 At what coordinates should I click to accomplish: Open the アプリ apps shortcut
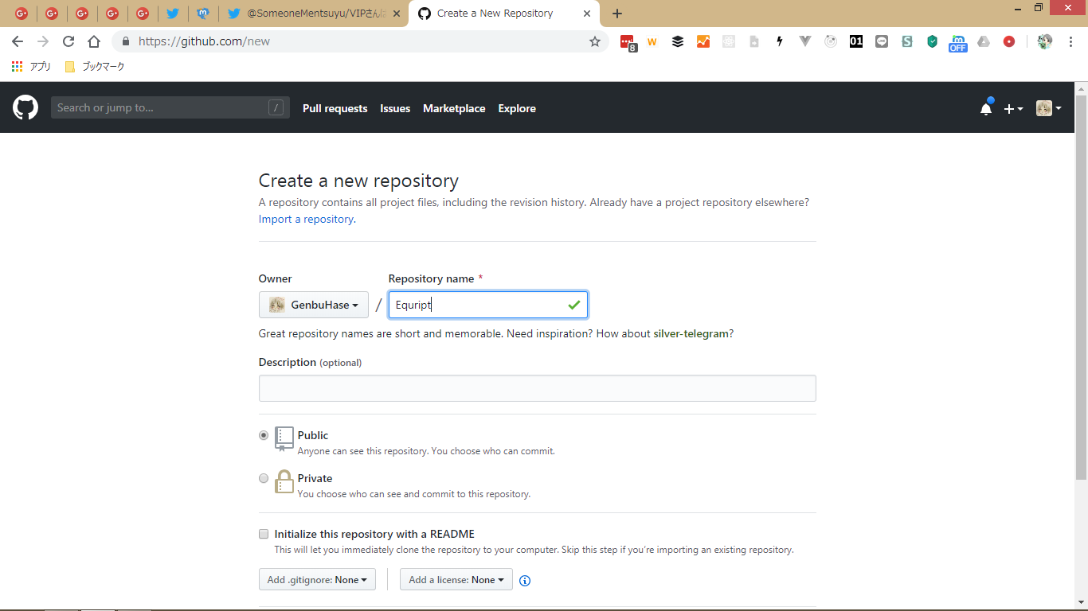pyautogui.click(x=32, y=67)
